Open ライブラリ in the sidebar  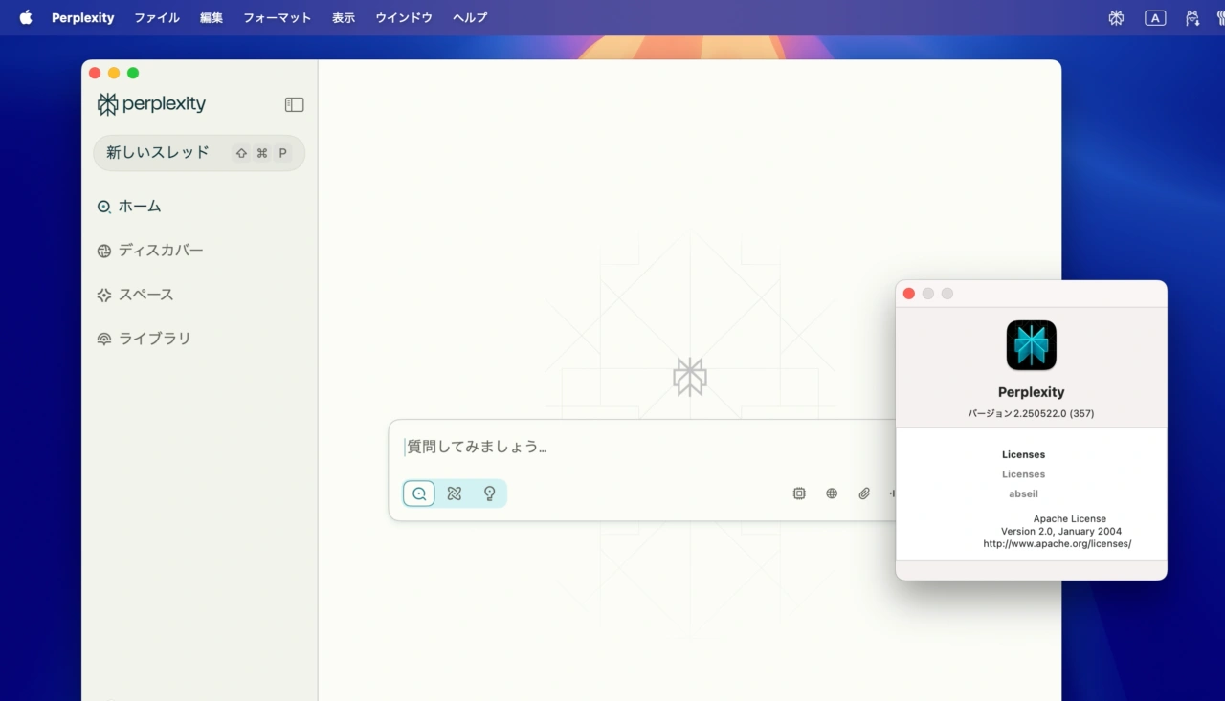pyautogui.click(x=154, y=339)
